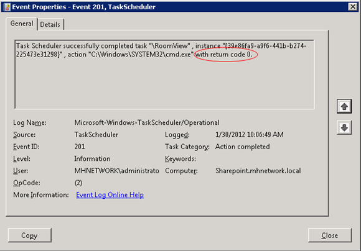Click the Event ID value 201

(80, 147)
